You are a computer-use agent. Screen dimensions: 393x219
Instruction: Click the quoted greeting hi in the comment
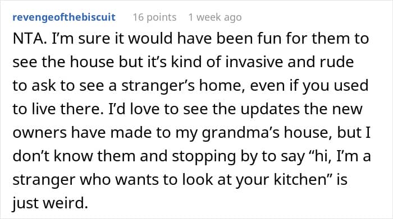pos(319,156)
